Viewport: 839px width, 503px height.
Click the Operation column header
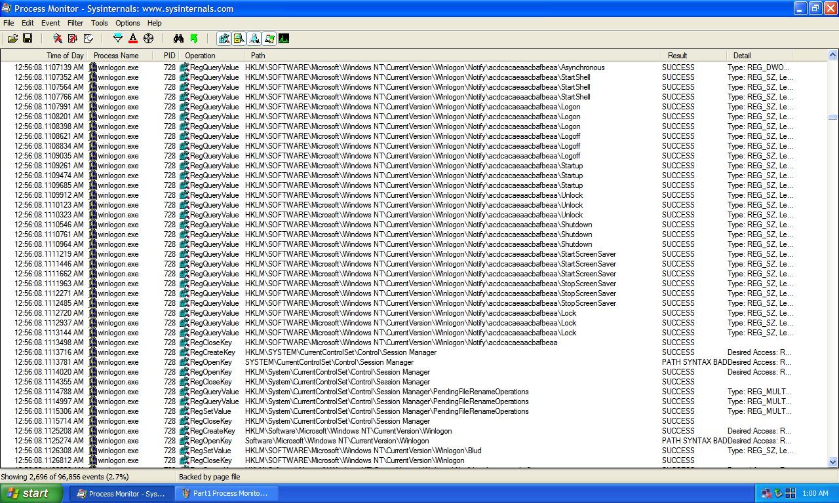[x=212, y=56]
